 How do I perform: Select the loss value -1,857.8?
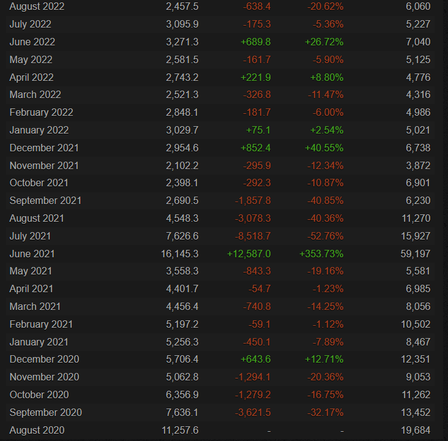[253, 200]
